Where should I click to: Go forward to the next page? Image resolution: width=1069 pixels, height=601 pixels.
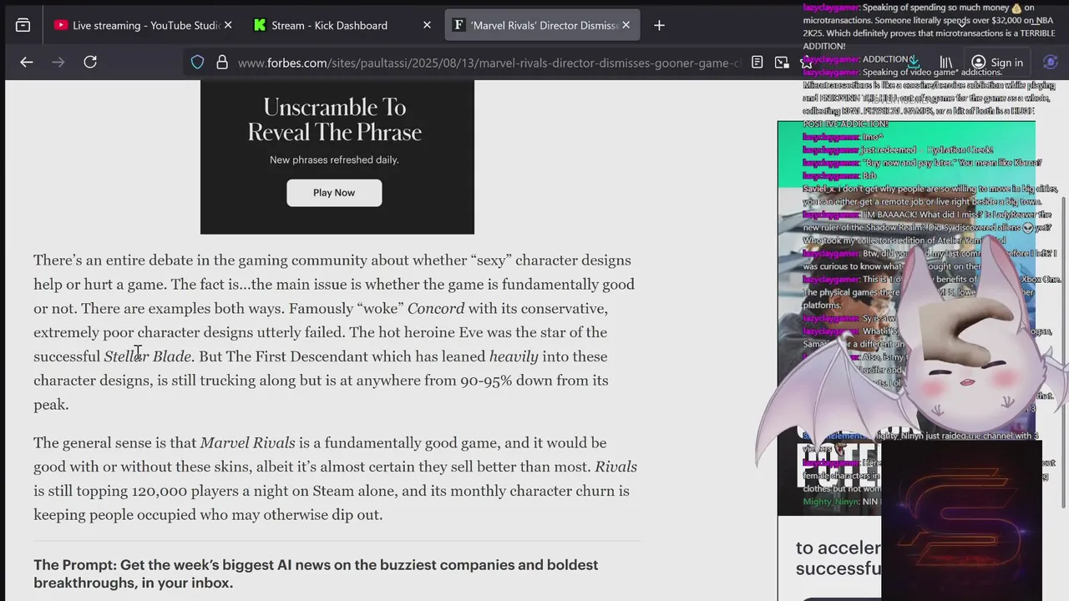click(58, 62)
